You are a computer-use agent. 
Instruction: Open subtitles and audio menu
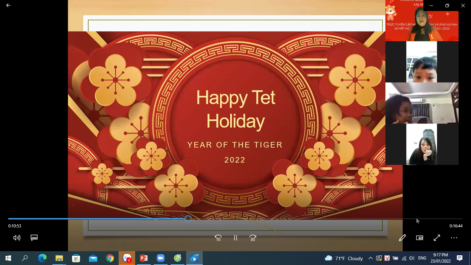[34, 238]
